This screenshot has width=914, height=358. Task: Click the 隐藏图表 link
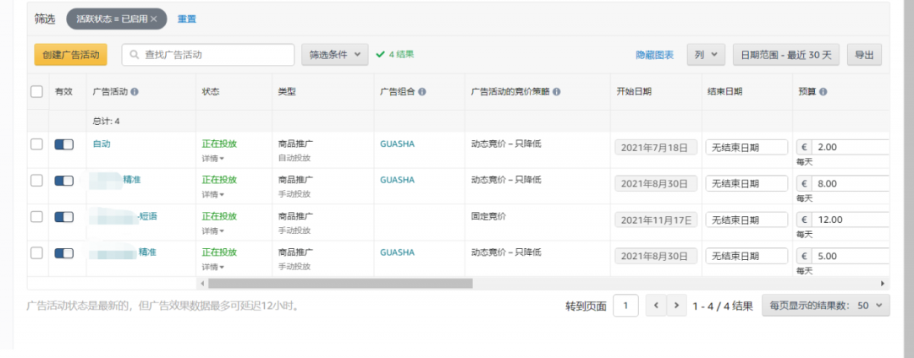654,55
